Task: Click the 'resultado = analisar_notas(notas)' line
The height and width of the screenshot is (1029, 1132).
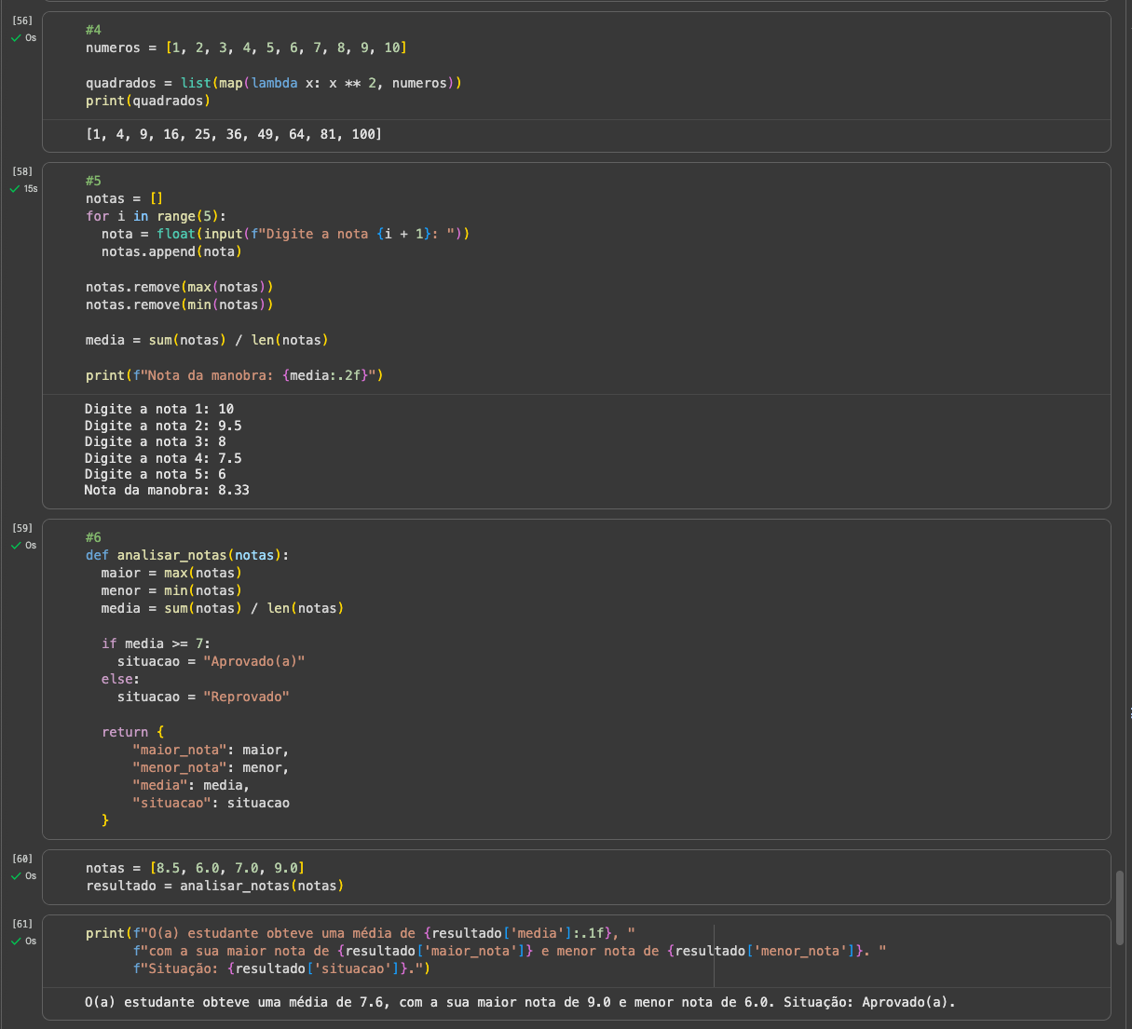Action: tap(214, 886)
